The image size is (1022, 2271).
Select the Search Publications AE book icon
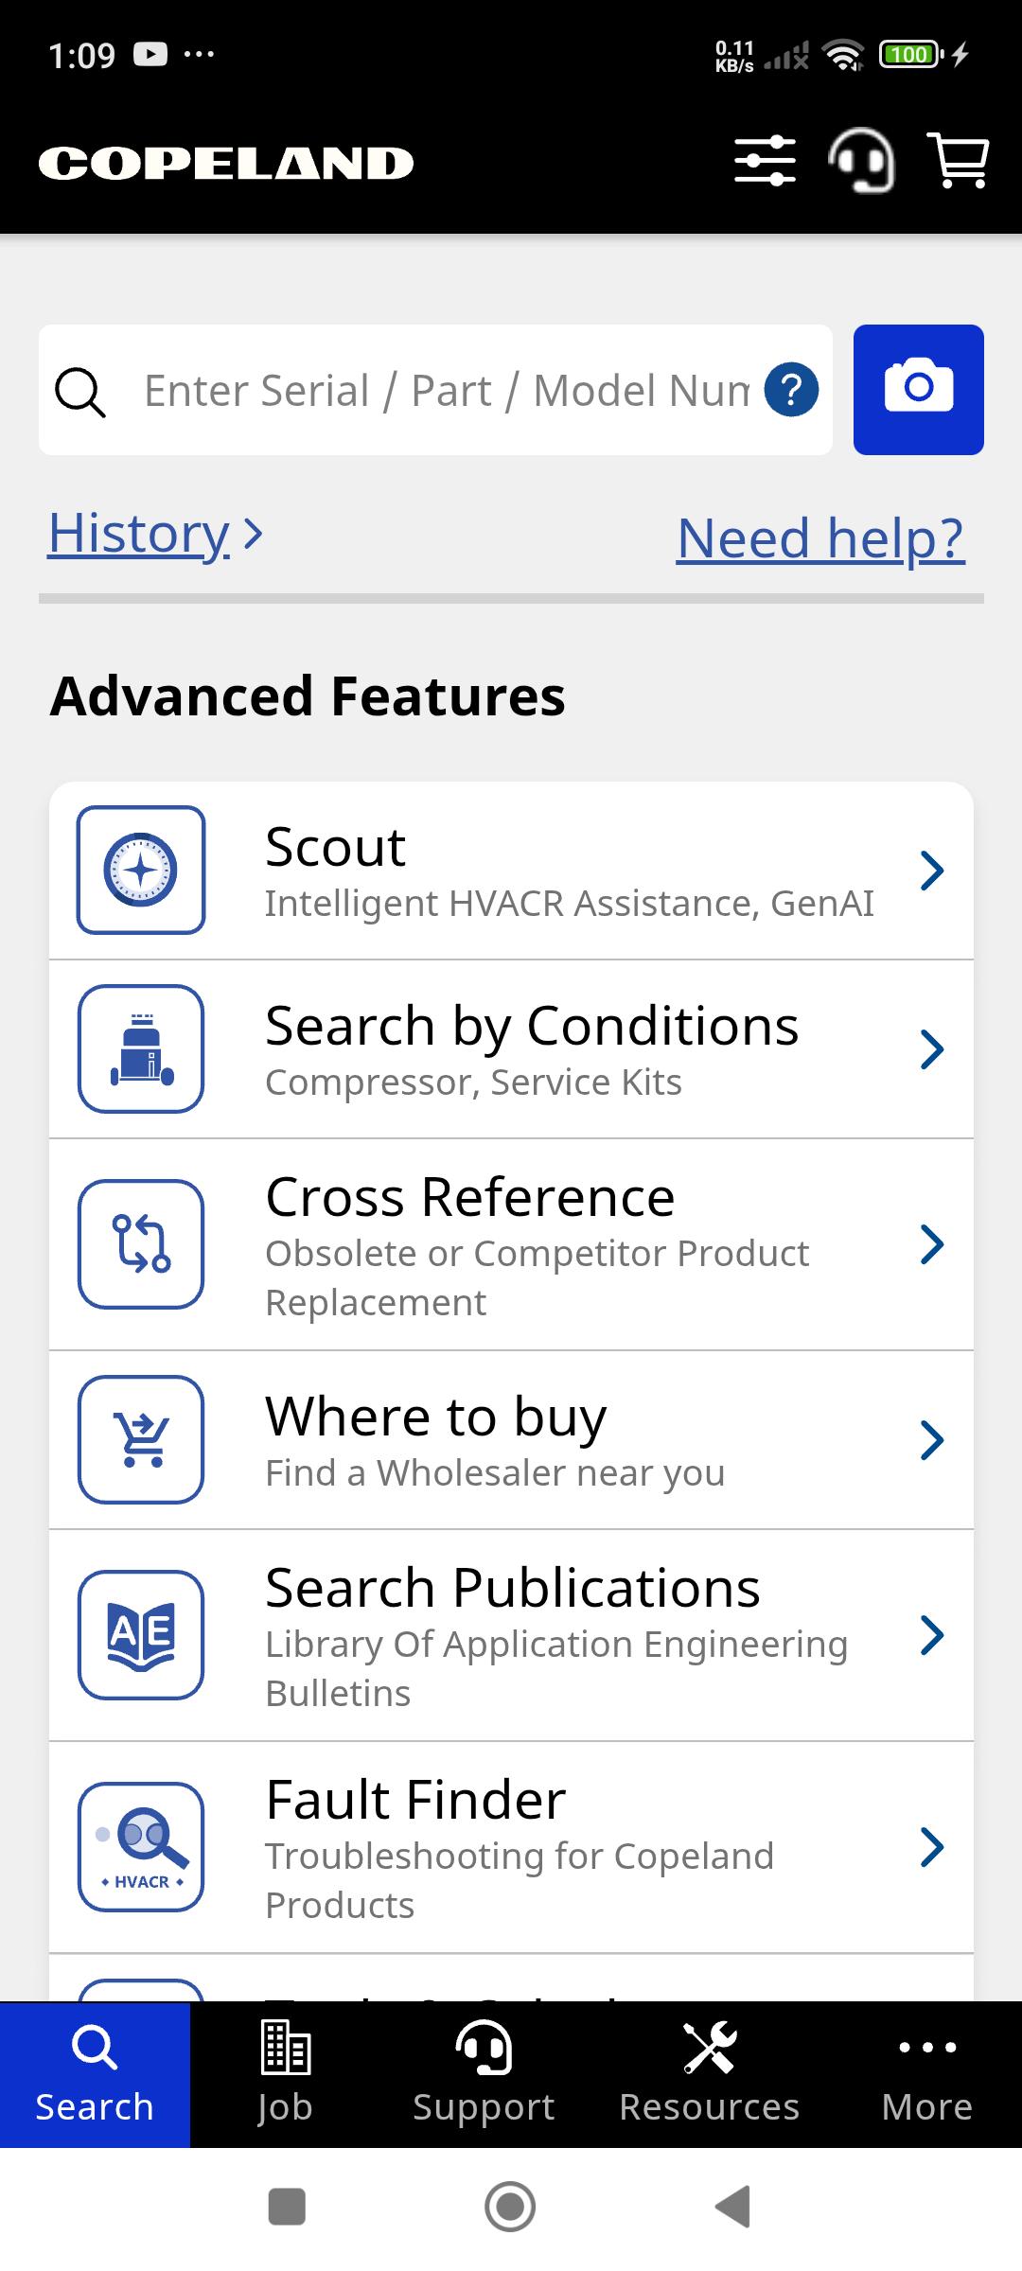(x=141, y=1635)
